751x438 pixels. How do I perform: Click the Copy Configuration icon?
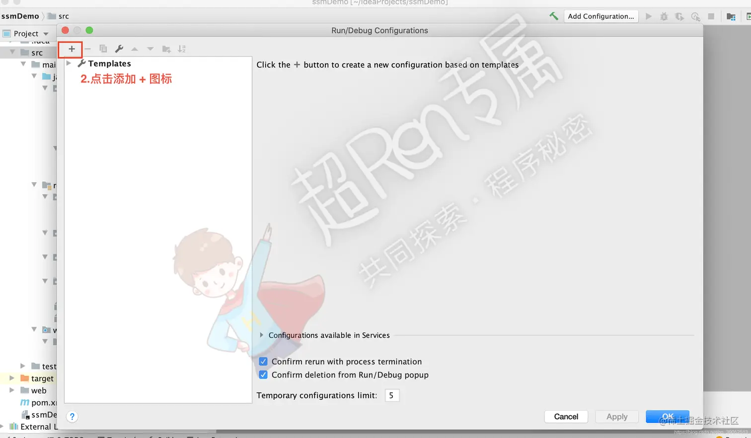103,49
